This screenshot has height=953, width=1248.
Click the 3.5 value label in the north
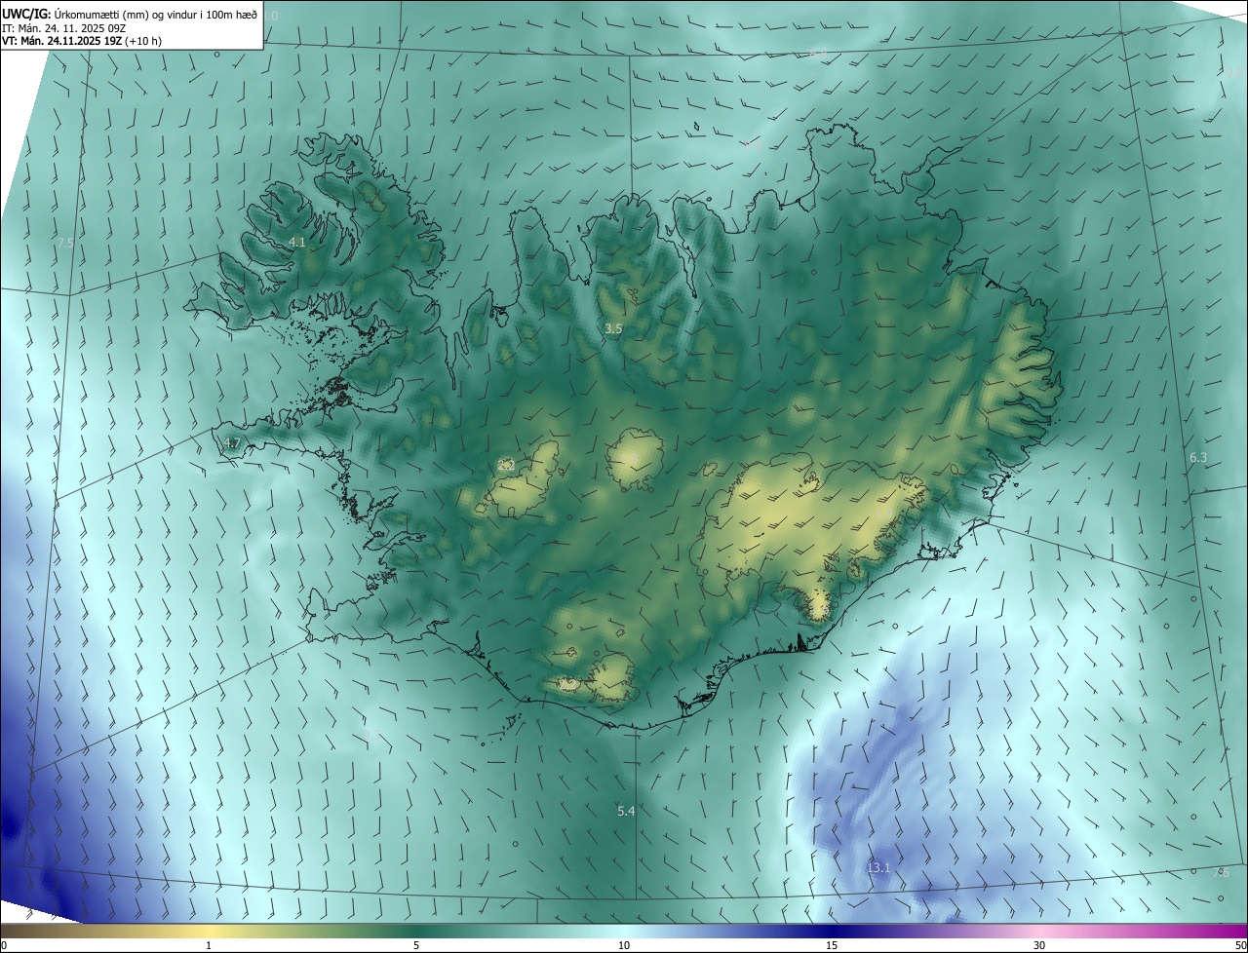click(x=613, y=329)
